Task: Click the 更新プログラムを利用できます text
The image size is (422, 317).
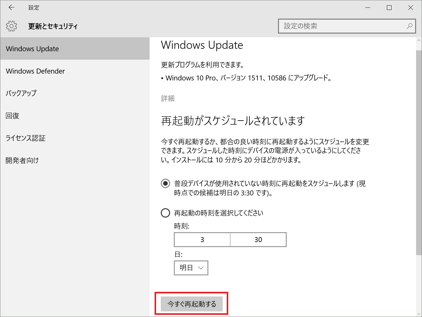Action: click(202, 65)
